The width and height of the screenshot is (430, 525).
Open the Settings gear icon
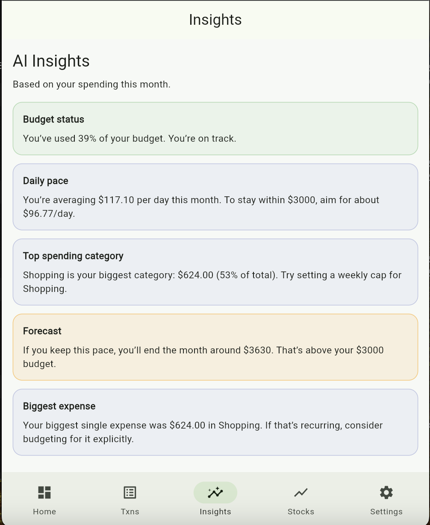(386, 492)
